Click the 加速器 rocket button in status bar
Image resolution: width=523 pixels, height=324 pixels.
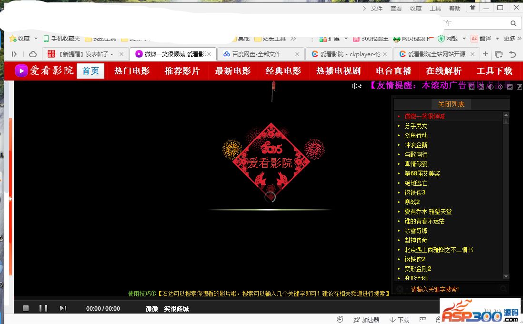point(366,320)
